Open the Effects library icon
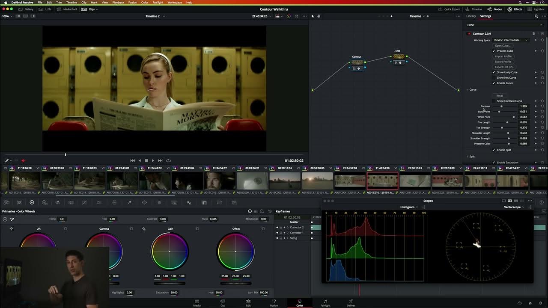This screenshot has height=308, width=548. tap(515, 9)
